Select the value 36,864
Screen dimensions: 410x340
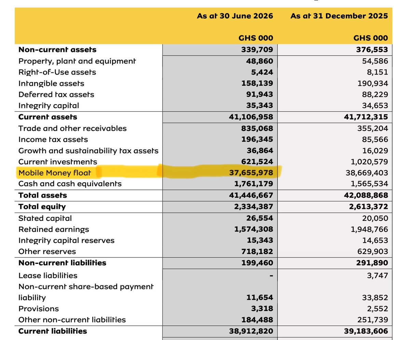(260, 151)
